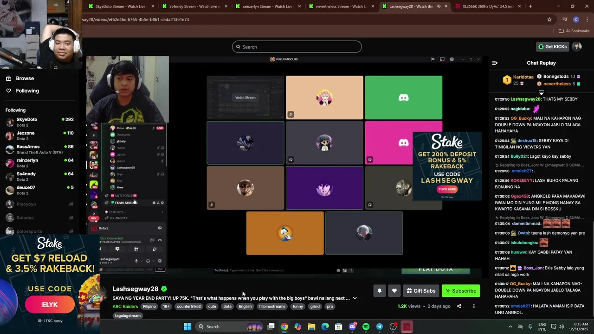
Task: Select the countertrike2 tag
Action: (189, 306)
